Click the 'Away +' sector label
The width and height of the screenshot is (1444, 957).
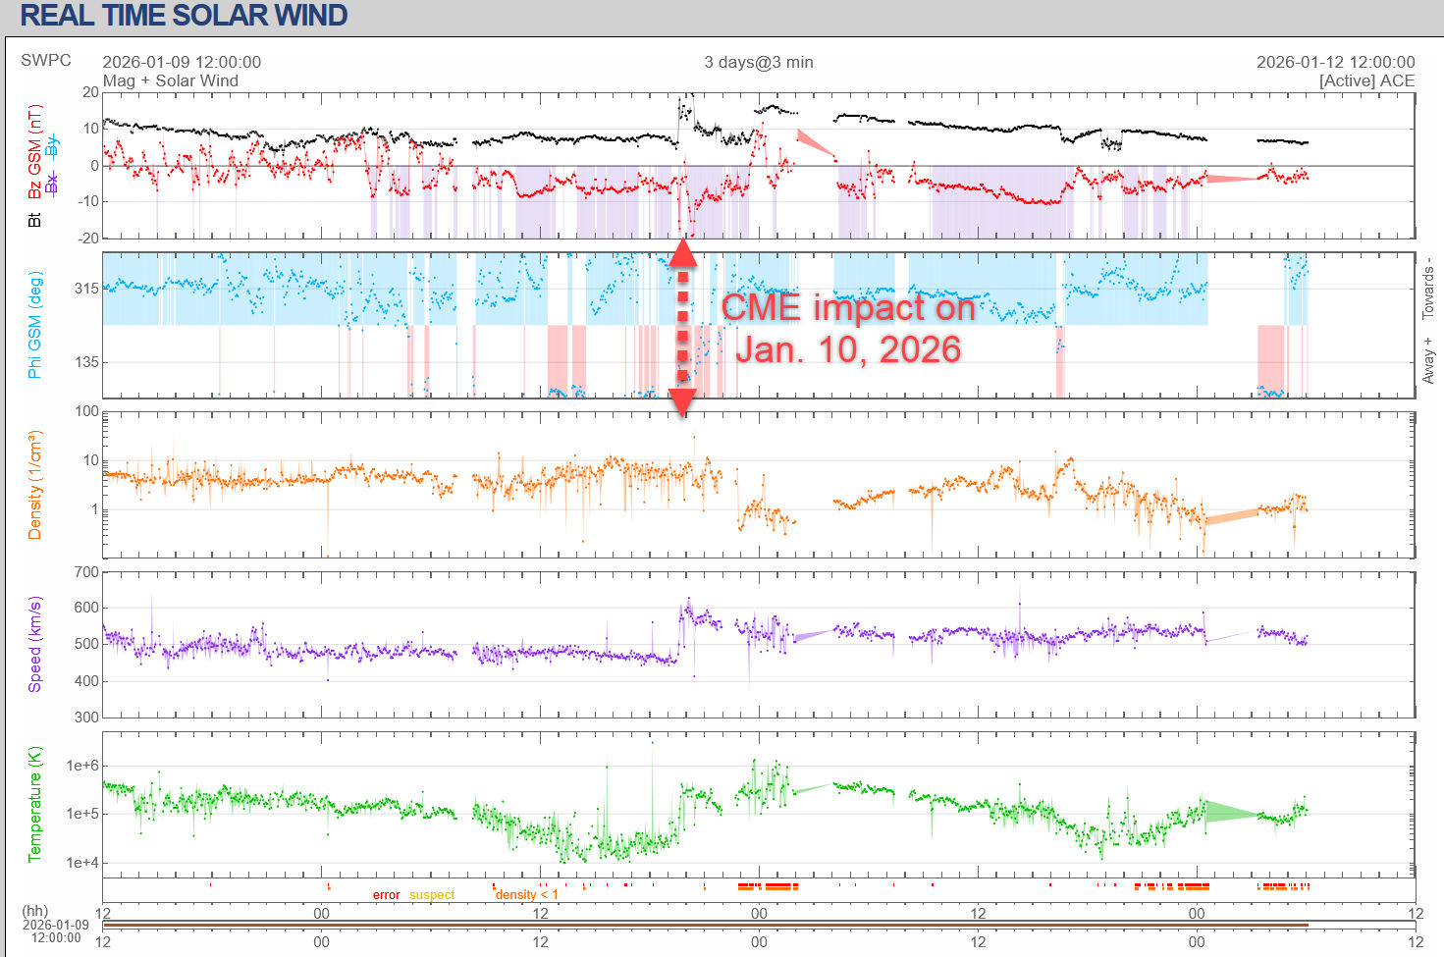[1428, 360]
